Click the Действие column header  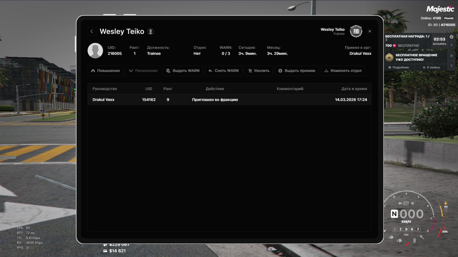[215, 89]
